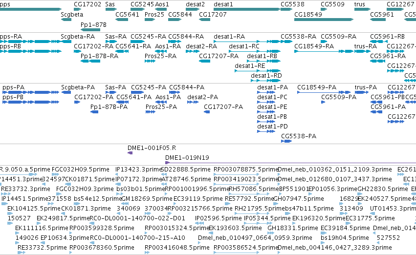Click the GH18331.5prime EST
Image resolution: width=416 pixels, height=255 pixels.
[271, 233]
